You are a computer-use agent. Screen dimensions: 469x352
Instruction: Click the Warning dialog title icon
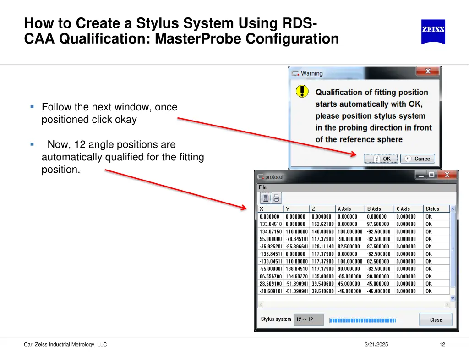295,73
